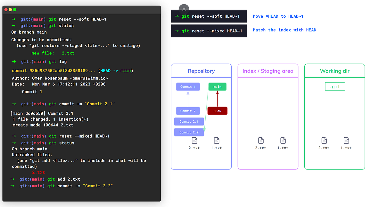
Task: Click the green traffic light on terminal window
Action: [14, 10]
